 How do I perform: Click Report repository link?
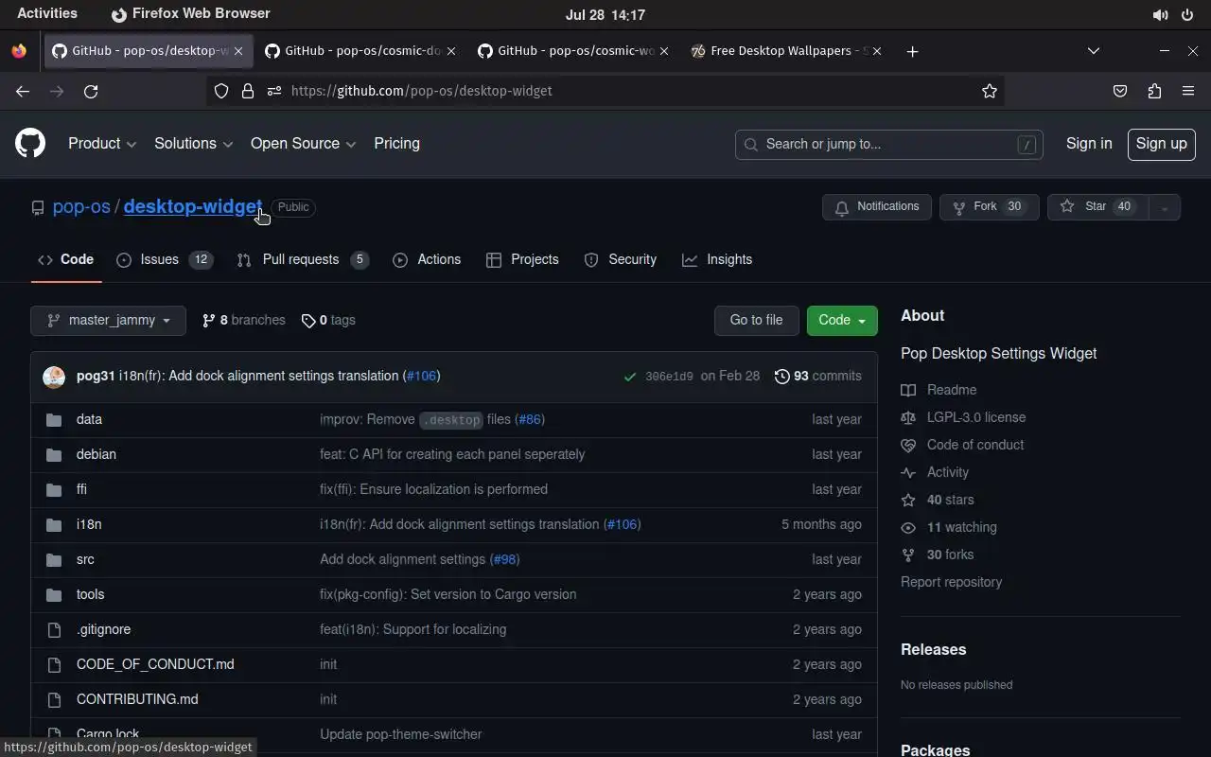pos(951,582)
